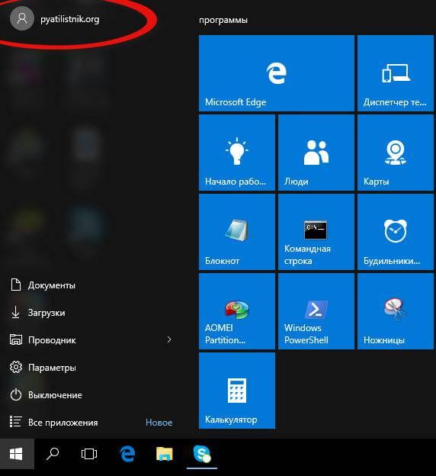Open Task View on taskbar
This screenshot has height=476, width=436.
(x=89, y=454)
